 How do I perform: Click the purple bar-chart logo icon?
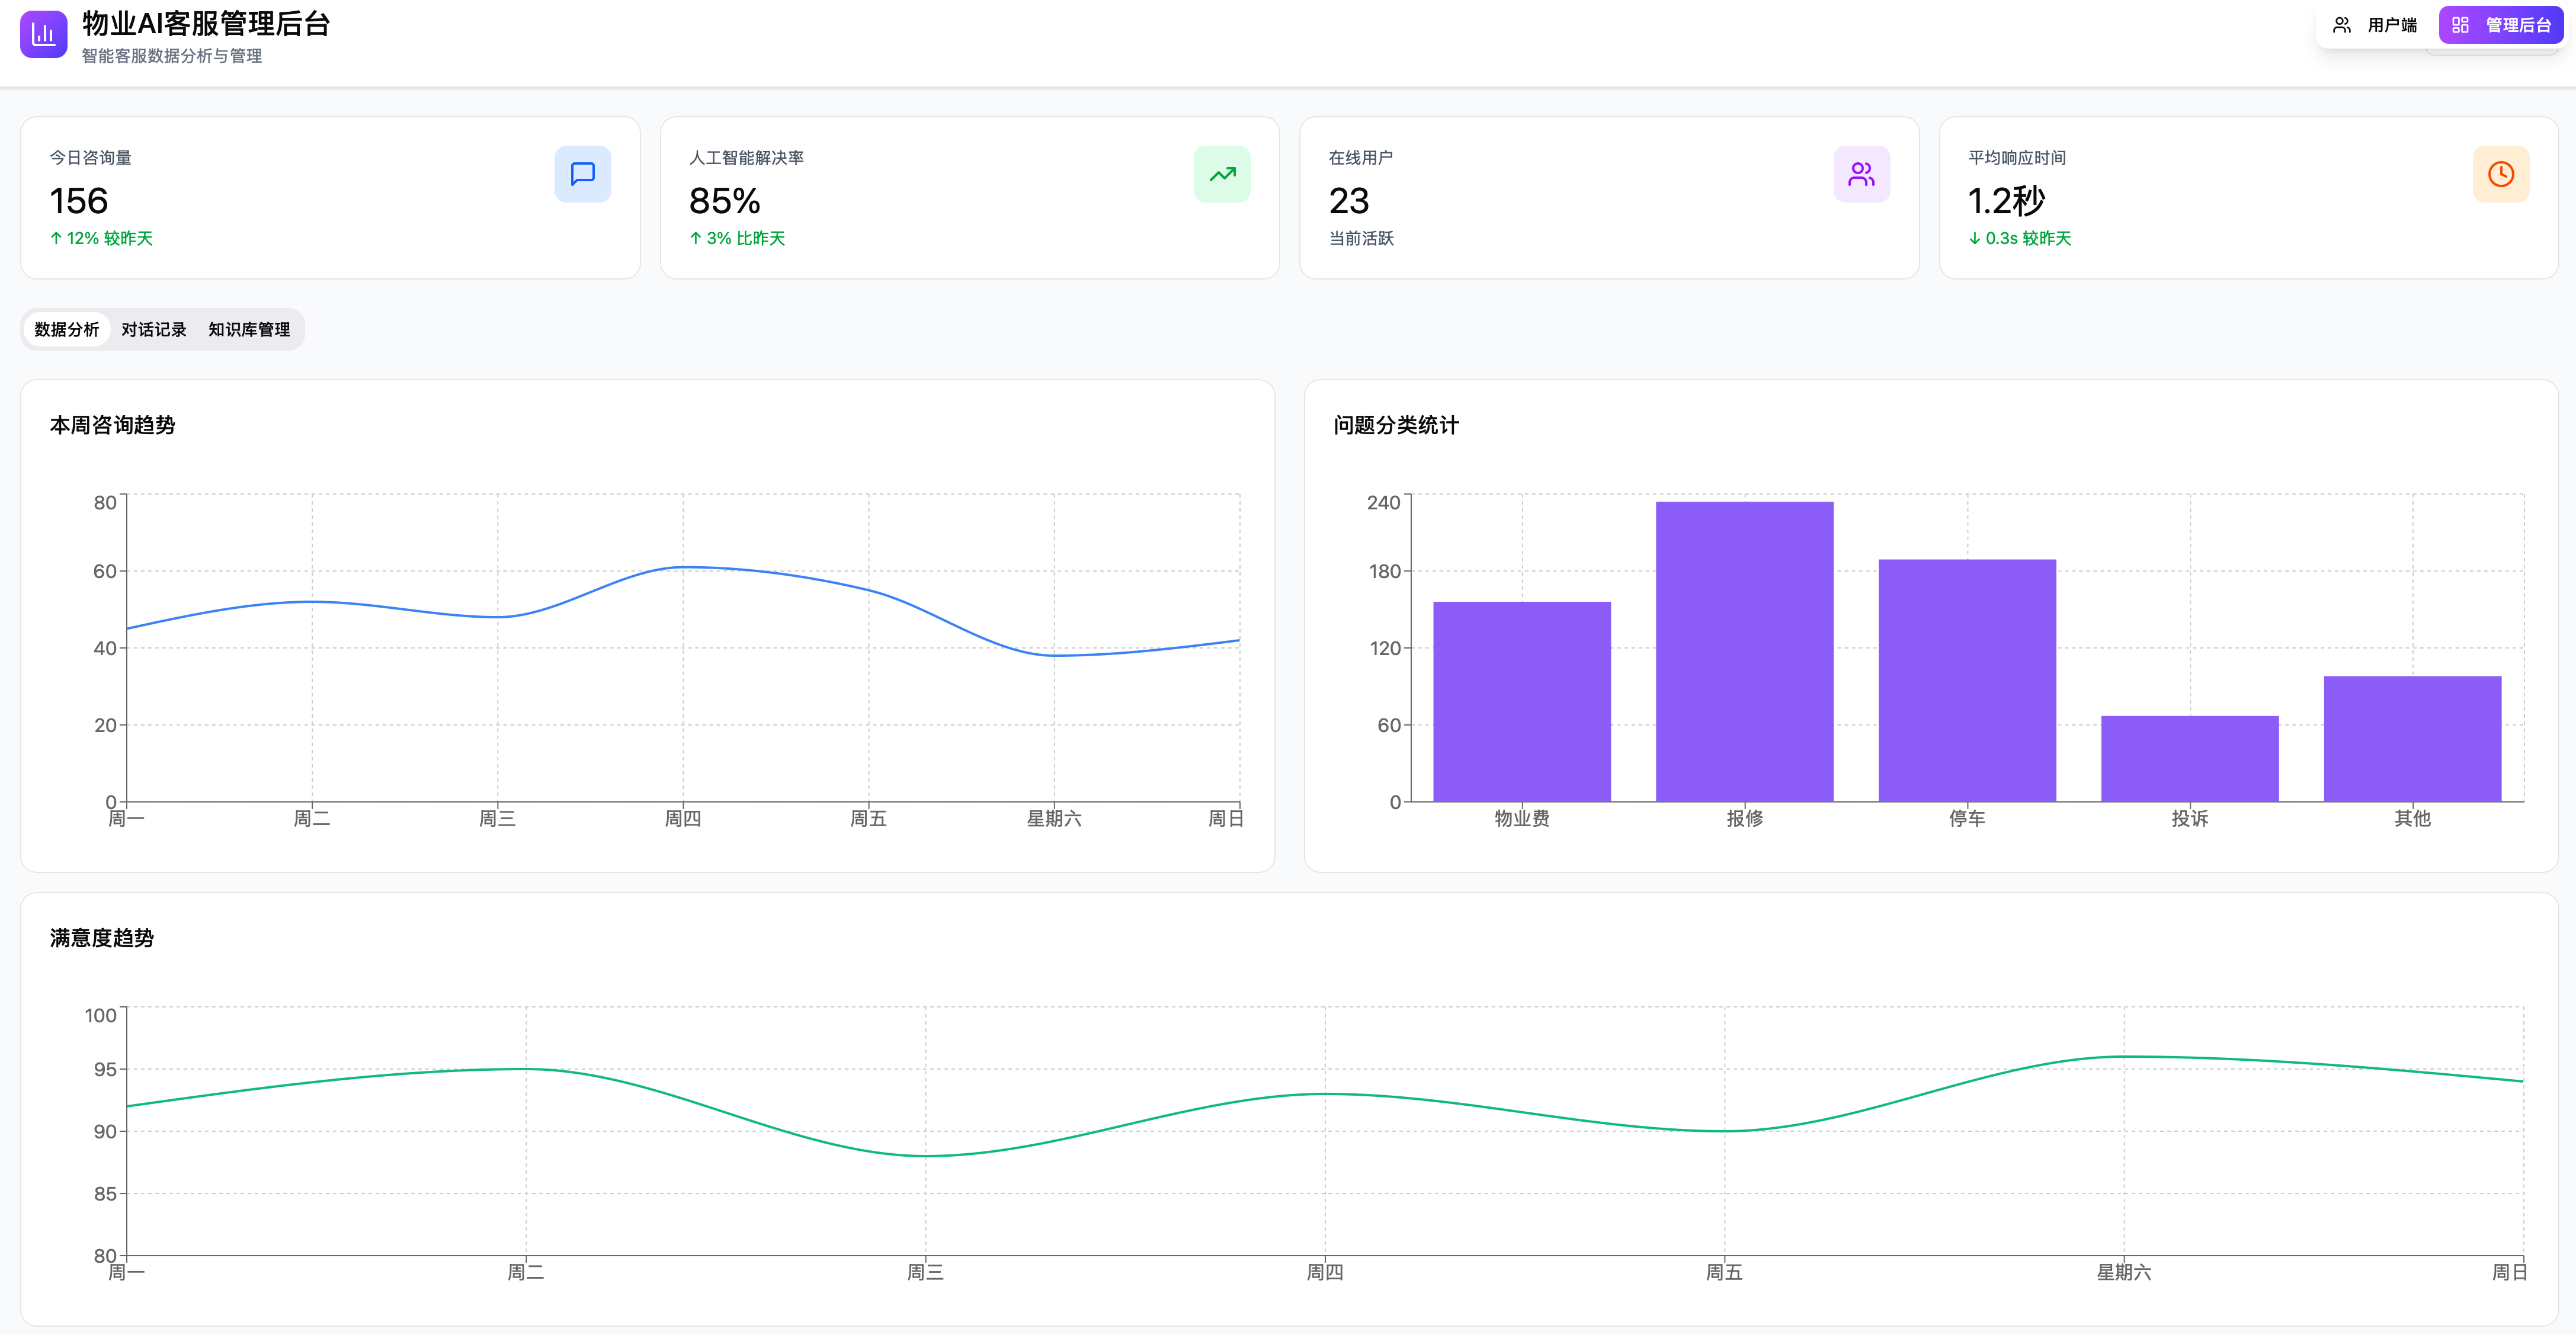click(x=43, y=34)
